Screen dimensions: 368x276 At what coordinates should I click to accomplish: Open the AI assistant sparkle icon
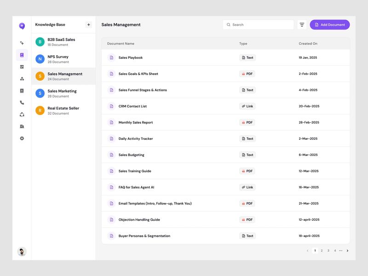click(22, 42)
